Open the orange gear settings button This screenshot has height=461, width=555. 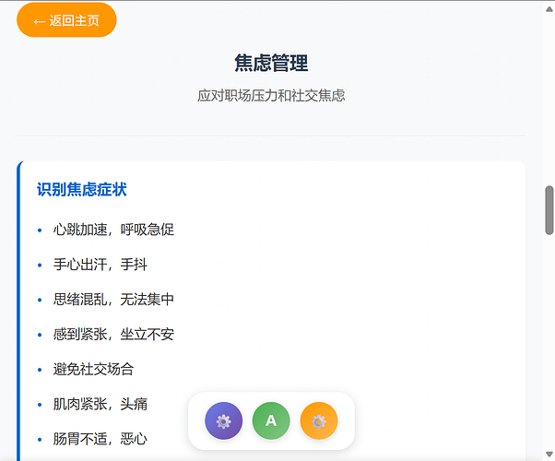pos(319,421)
